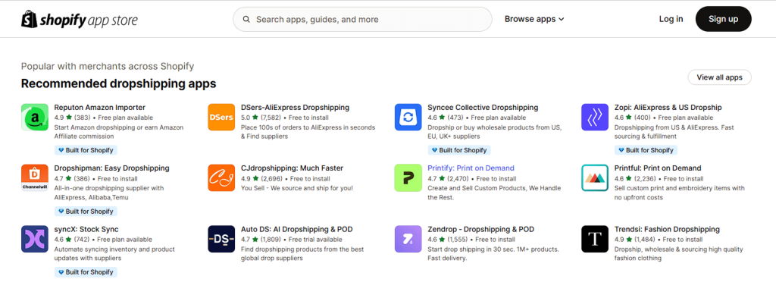Open the syncX app icon
Image resolution: width=776 pixels, height=295 pixels.
[x=35, y=239]
